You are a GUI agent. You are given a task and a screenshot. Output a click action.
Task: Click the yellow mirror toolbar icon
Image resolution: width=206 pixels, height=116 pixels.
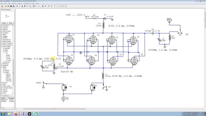pos(51,6)
